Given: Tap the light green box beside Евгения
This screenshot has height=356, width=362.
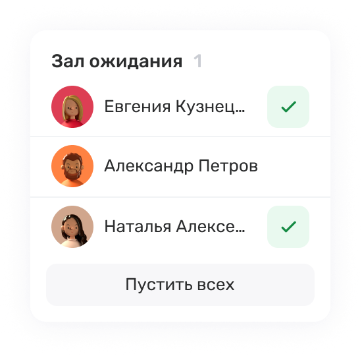Looking at the screenshot, I should tap(288, 107).
